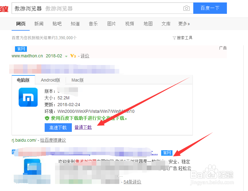248x191 pixels.
Task: Open the 54条评价 link
Action: coord(132,182)
